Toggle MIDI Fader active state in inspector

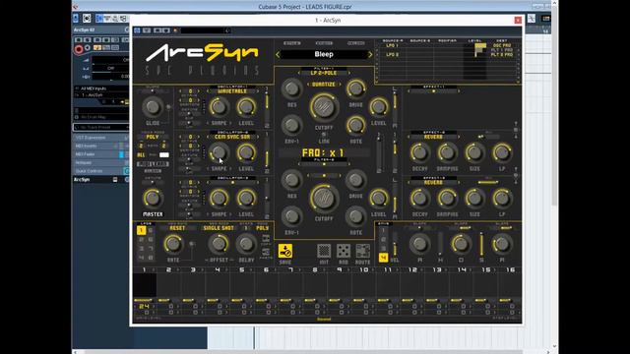(121, 154)
